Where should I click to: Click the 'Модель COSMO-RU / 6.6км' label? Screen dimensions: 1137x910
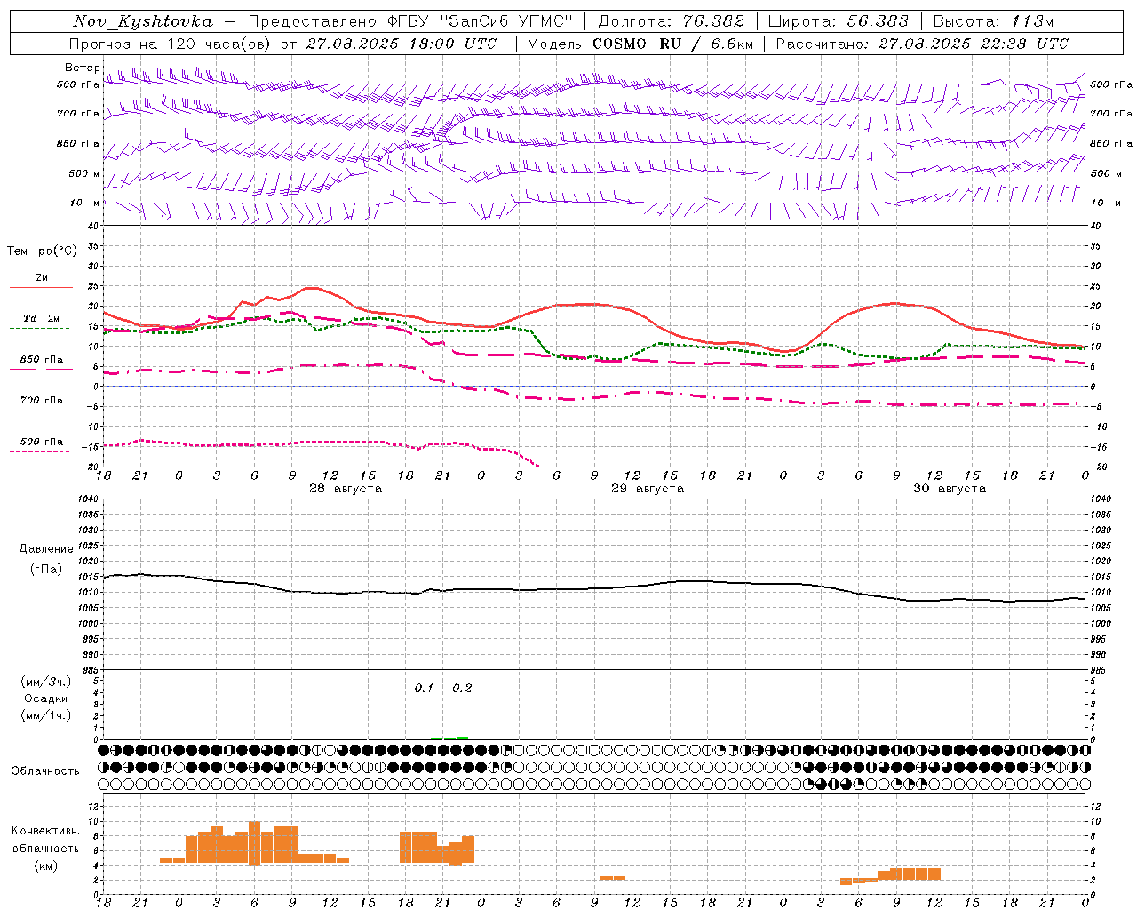(640, 44)
